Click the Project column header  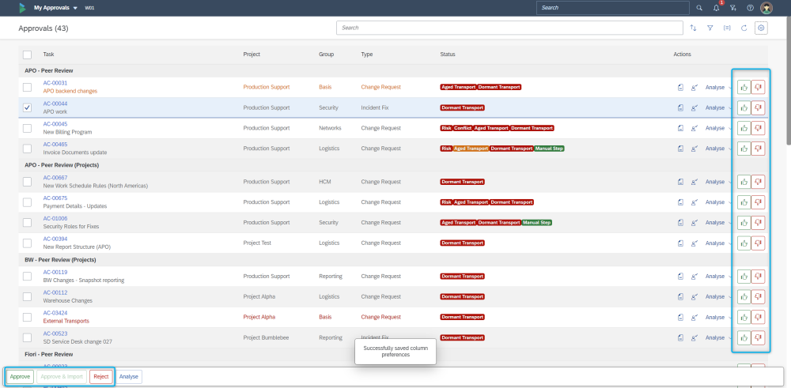tap(252, 55)
